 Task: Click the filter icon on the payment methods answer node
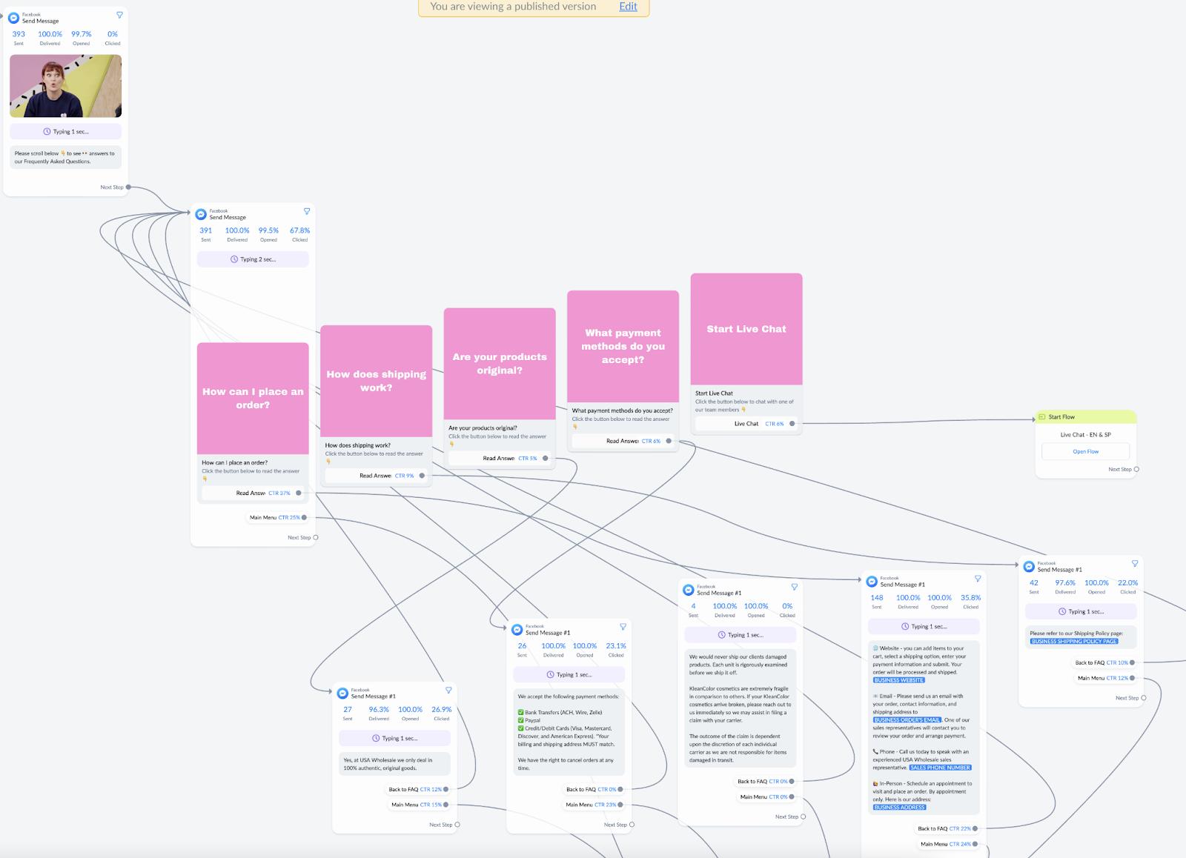point(623,627)
